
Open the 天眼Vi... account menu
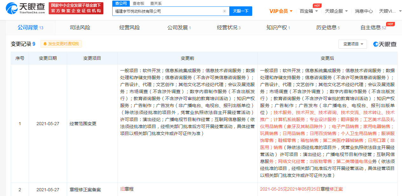coord(390,11)
